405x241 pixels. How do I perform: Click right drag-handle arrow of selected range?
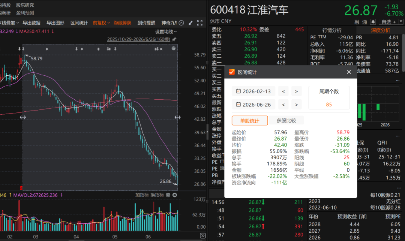(x=177, y=117)
